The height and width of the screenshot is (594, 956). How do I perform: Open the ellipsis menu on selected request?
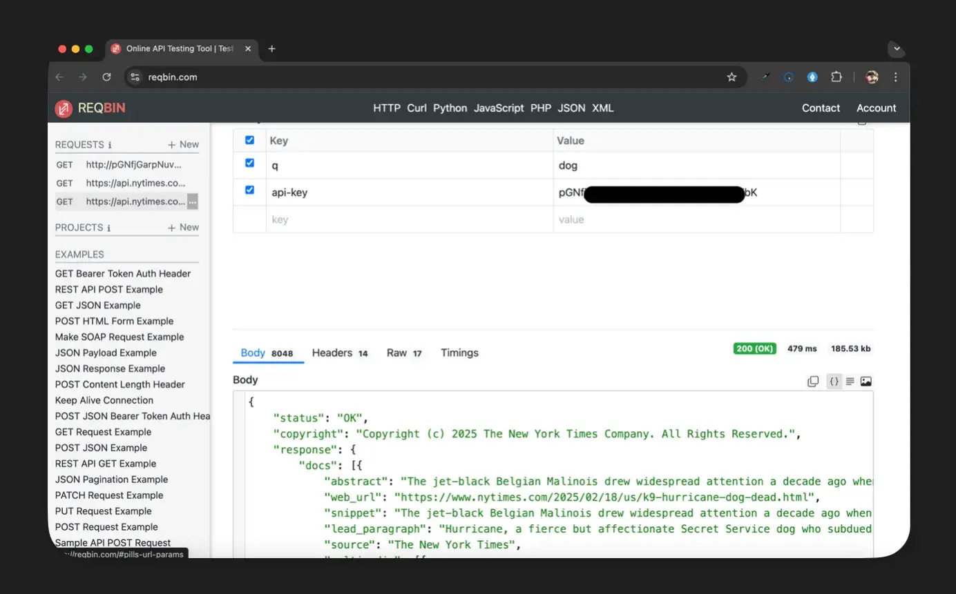tap(193, 201)
